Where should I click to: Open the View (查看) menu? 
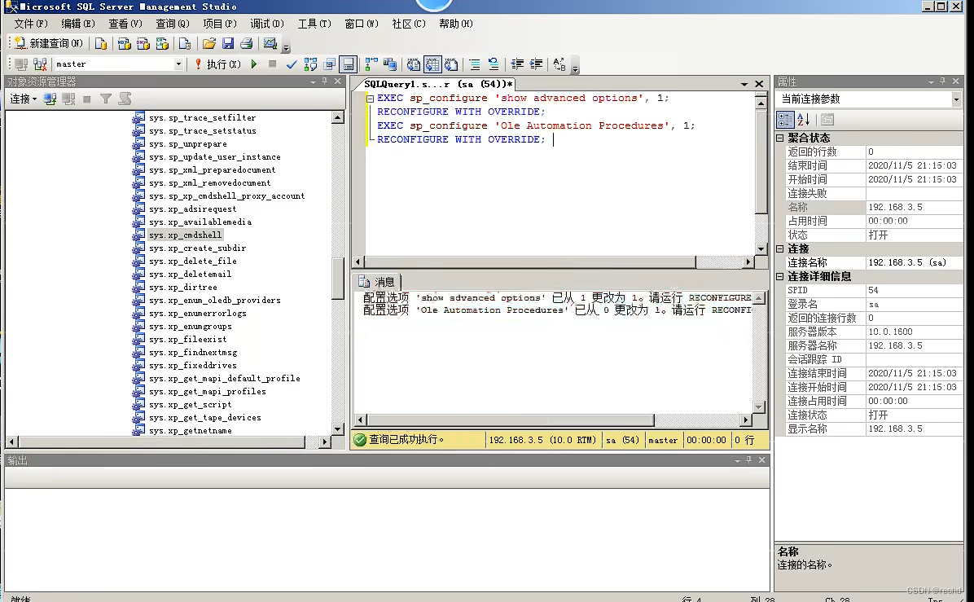(125, 24)
